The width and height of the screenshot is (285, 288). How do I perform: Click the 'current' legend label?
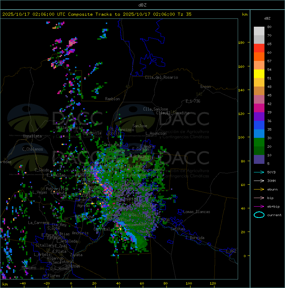point(274,215)
